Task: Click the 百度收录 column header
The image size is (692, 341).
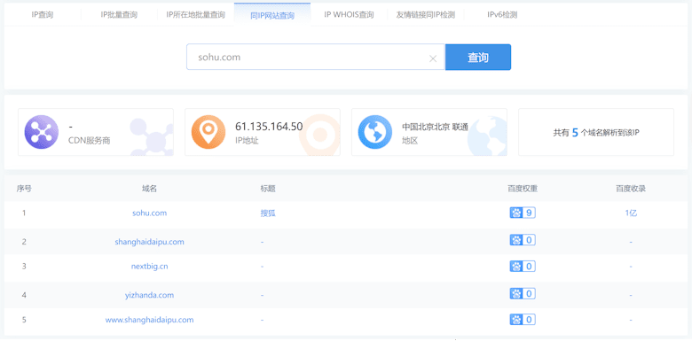Action: [x=631, y=189]
